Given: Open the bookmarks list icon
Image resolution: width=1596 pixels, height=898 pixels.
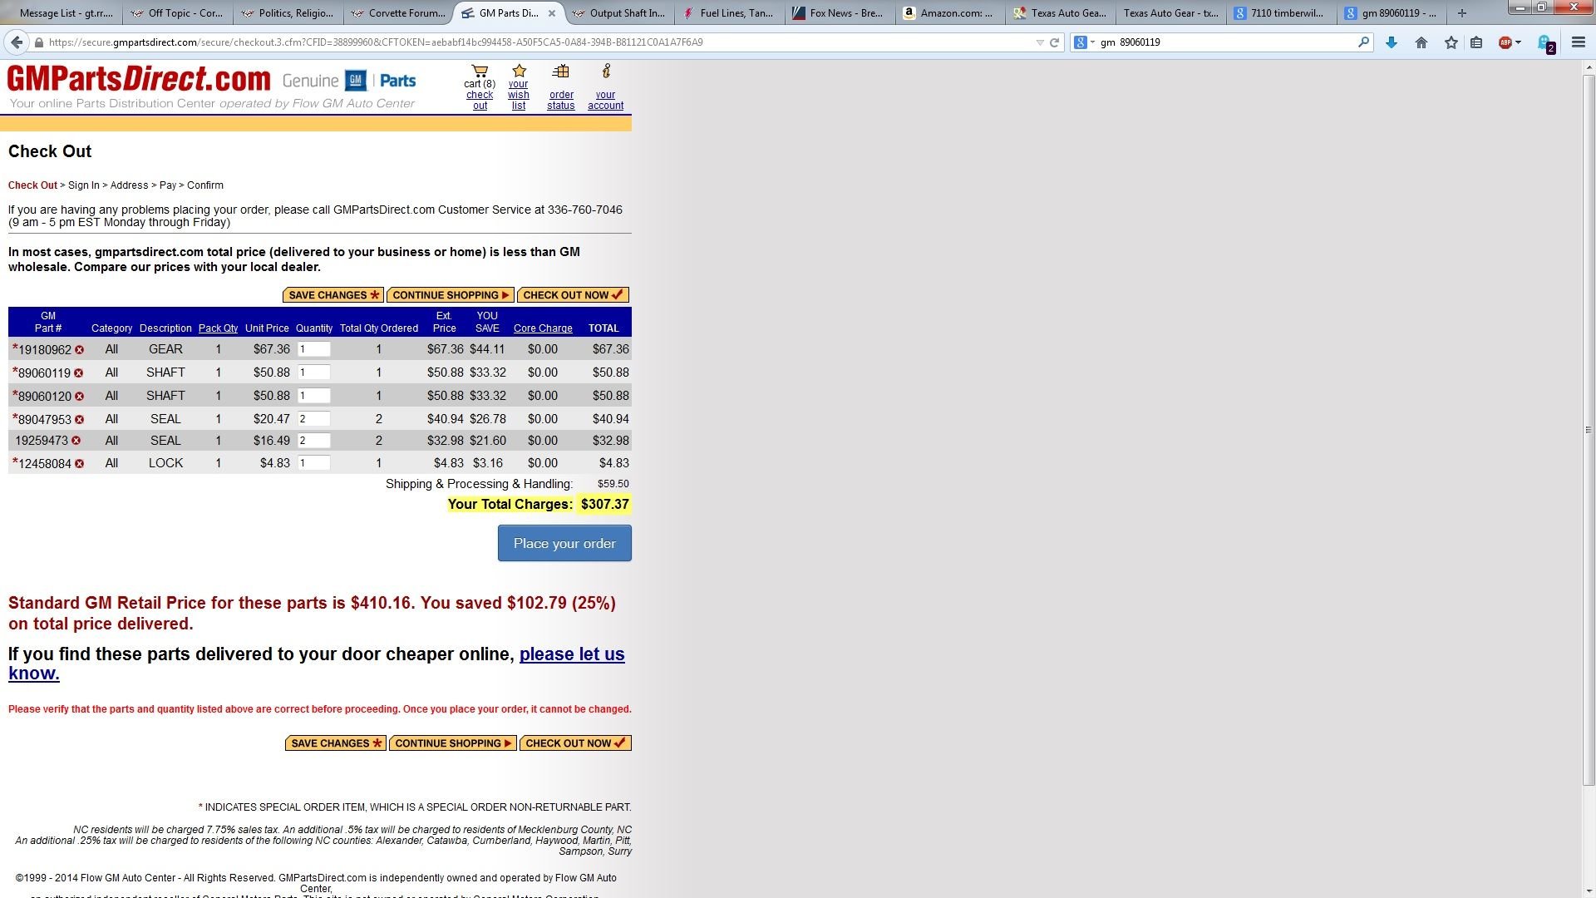Looking at the screenshot, I should (1477, 42).
